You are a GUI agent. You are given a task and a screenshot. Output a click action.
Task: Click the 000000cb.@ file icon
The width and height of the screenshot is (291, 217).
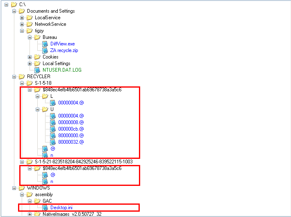pos(53,129)
